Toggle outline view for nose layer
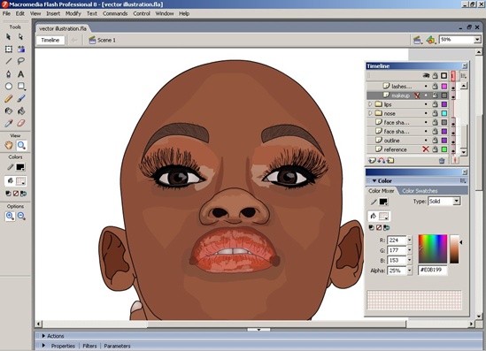 pyautogui.click(x=444, y=113)
